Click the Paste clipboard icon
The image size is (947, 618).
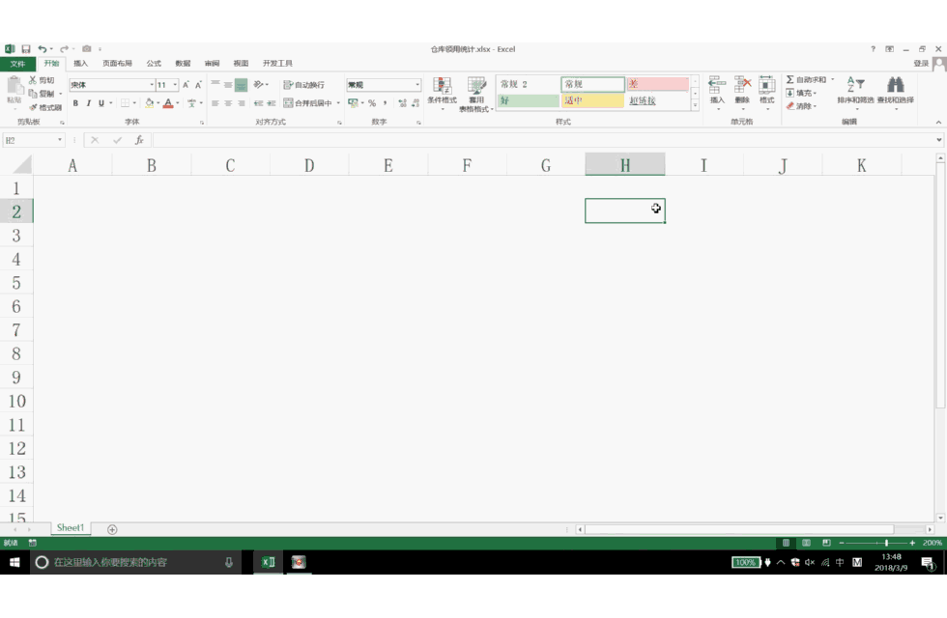[14, 87]
